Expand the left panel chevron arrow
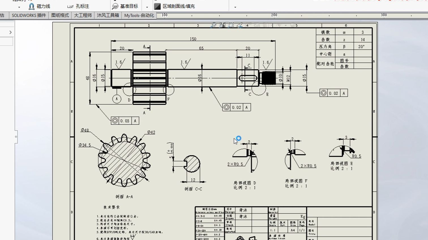This screenshot has height=240, width=428. tap(10, 32)
